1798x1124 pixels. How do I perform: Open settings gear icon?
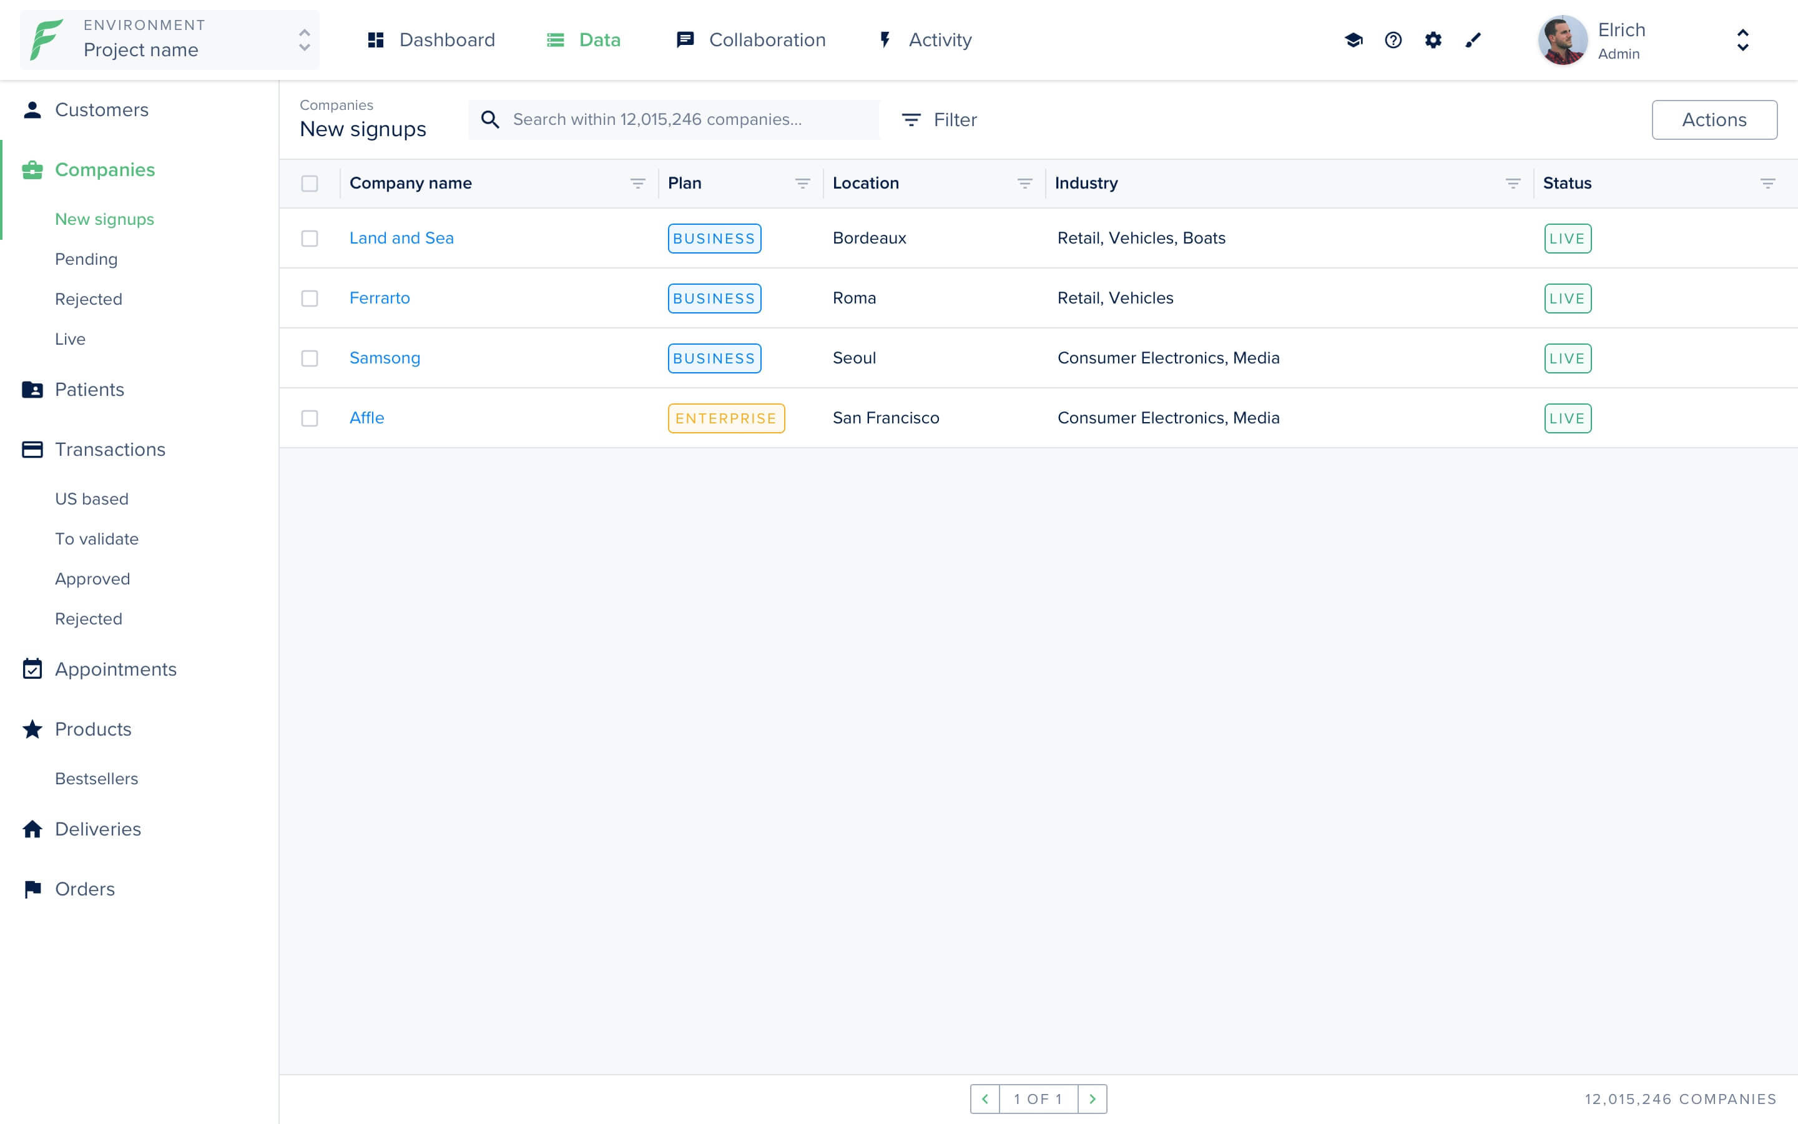click(1433, 40)
